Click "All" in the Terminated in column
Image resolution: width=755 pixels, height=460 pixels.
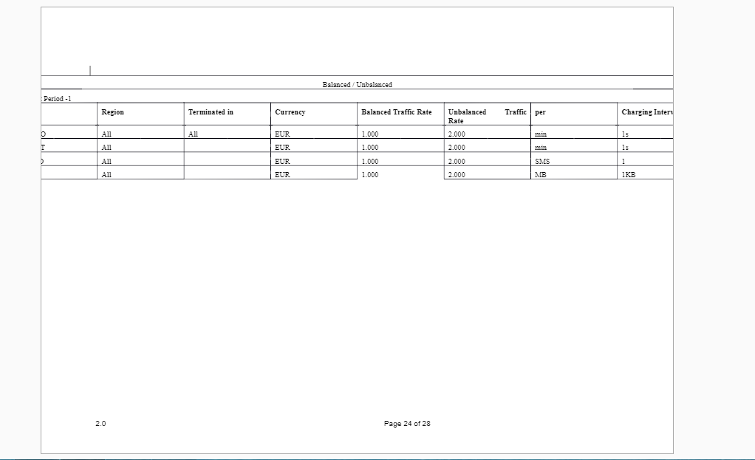click(193, 134)
